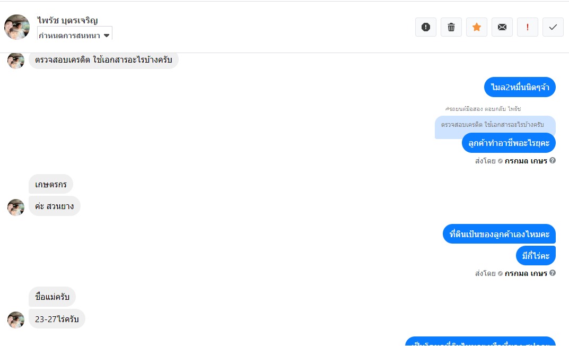Viewport: 569px width, 346px height.
Task: Click sender name กรกมล เกษร under ลูกค้าทำอาชีพอะไรคะ
Action: (526, 161)
